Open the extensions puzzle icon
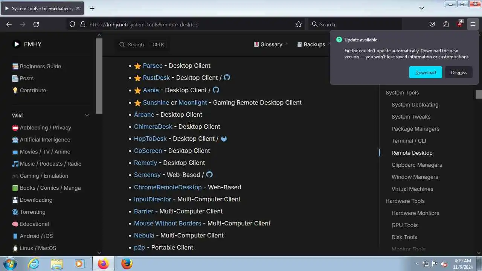Viewport: 482px width, 271px height. (x=446, y=24)
